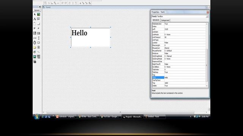Select the LinkMode property row

click(179, 34)
